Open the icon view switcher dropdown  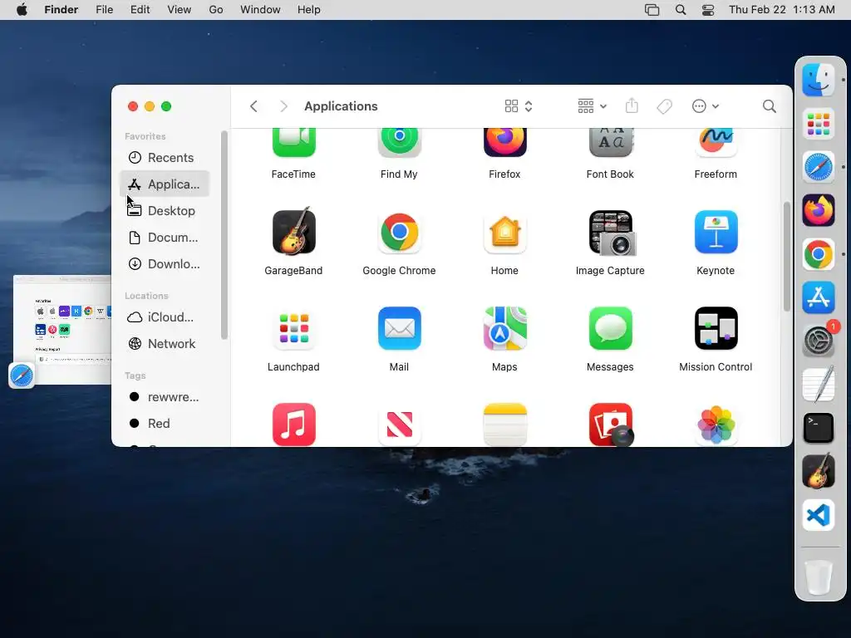tap(519, 106)
